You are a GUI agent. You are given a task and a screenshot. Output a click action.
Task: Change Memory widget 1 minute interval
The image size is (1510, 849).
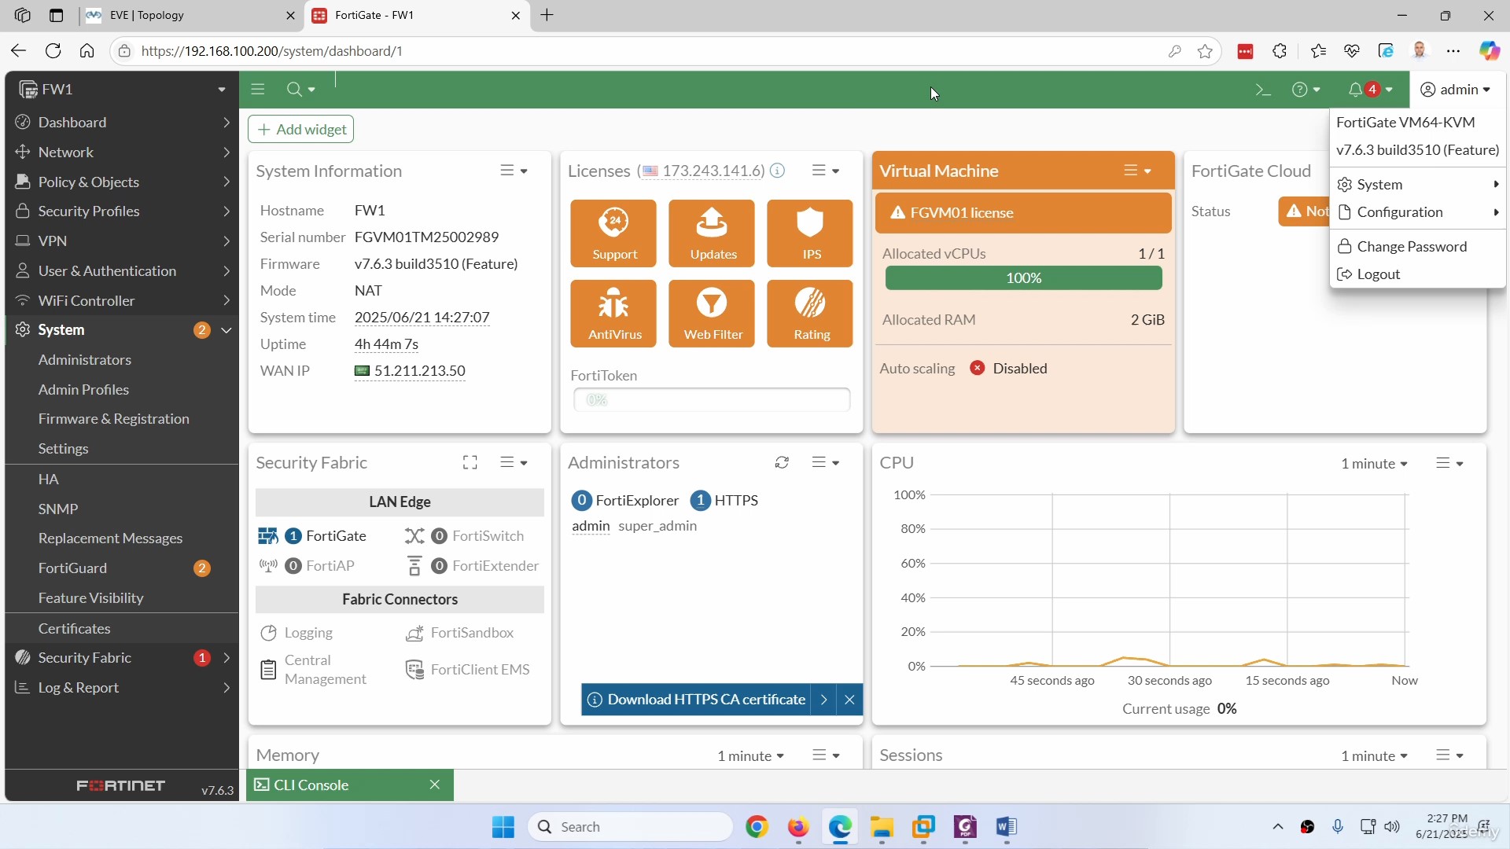coord(750,755)
